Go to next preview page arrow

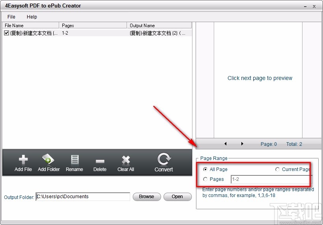point(242,144)
